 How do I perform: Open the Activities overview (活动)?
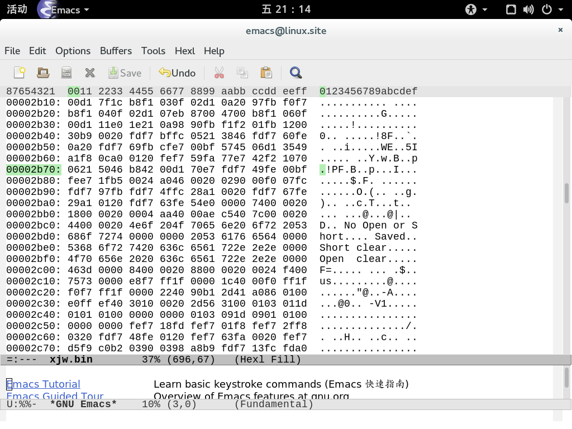point(17,9)
